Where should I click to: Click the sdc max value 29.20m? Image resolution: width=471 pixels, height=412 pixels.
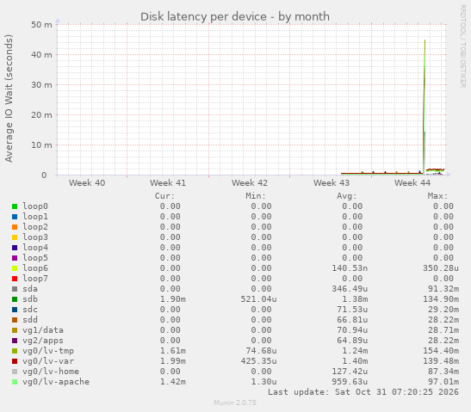click(x=443, y=310)
